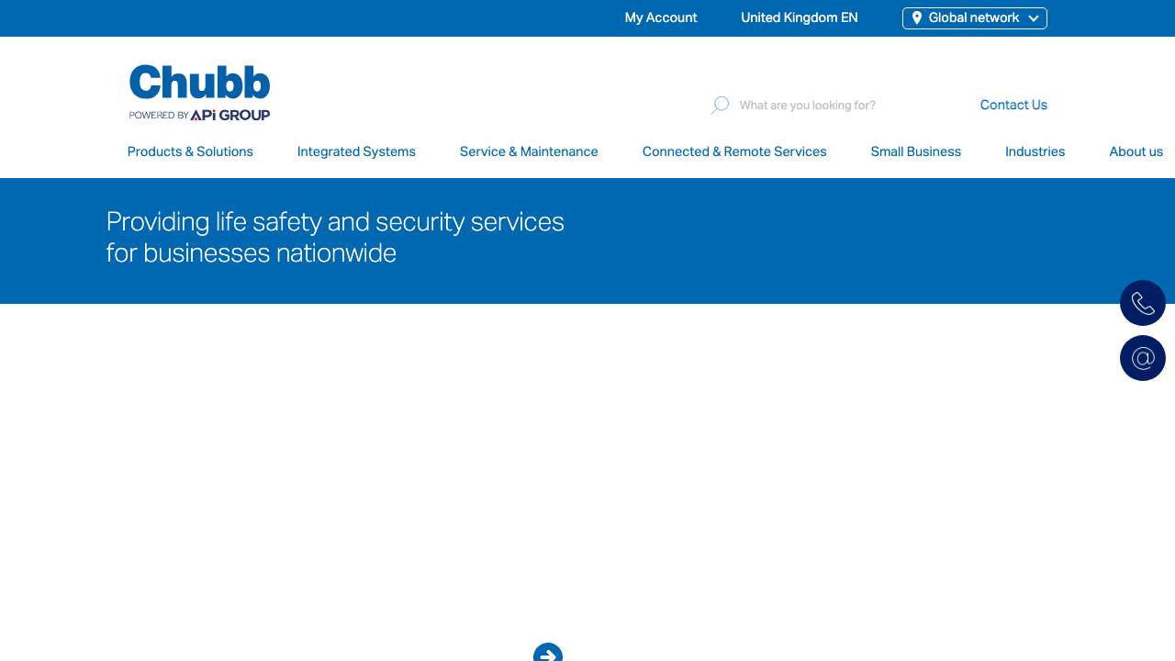This screenshot has height=661, width=1175.
Task: Open the My Account link
Action: click(661, 18)
